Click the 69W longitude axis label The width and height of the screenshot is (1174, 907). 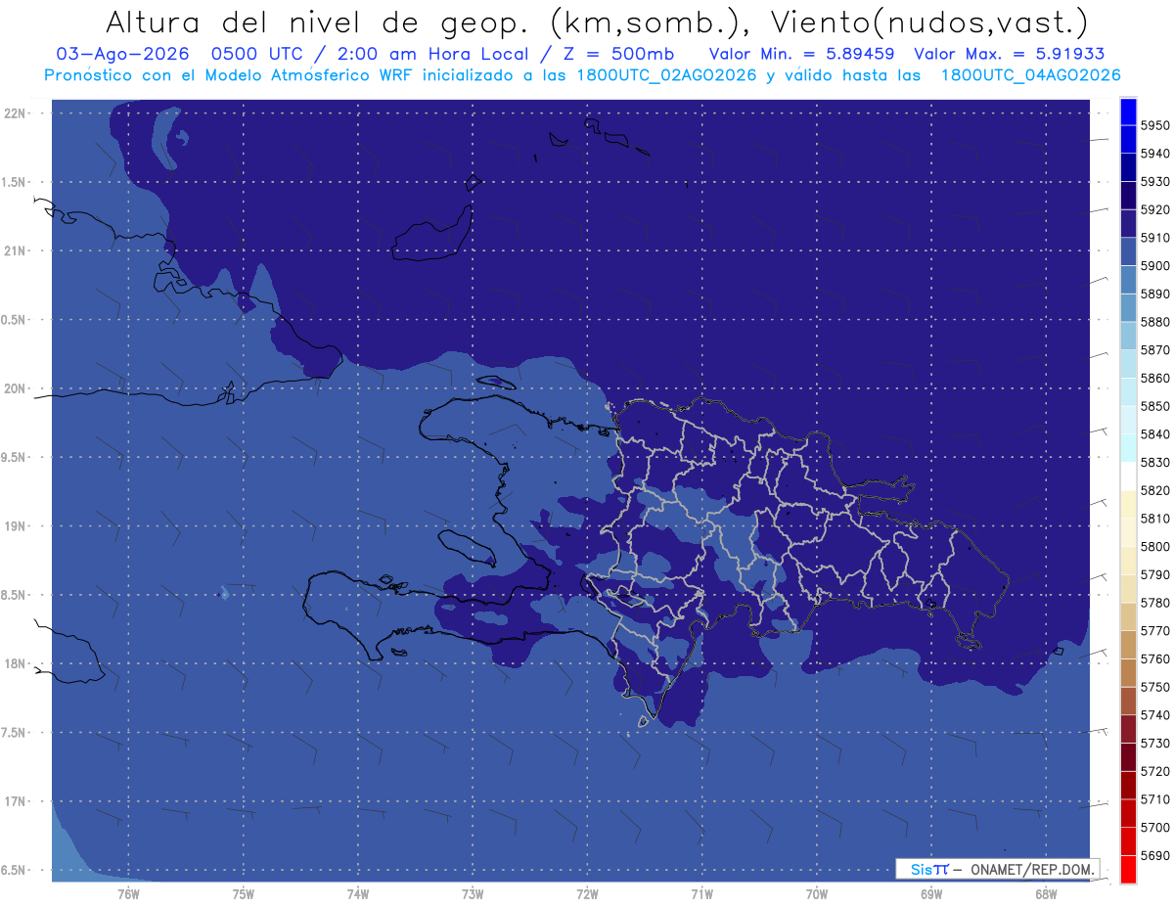click(x=931, y=894)
